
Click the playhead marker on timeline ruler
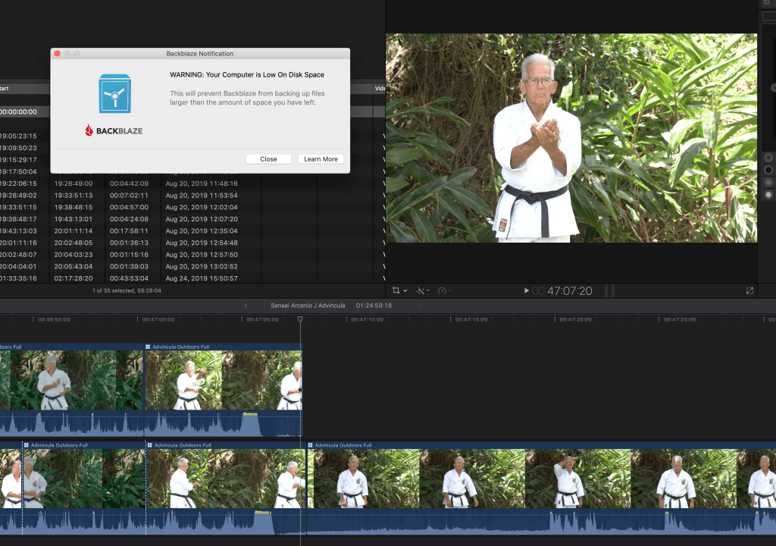(x=300, y=320)
